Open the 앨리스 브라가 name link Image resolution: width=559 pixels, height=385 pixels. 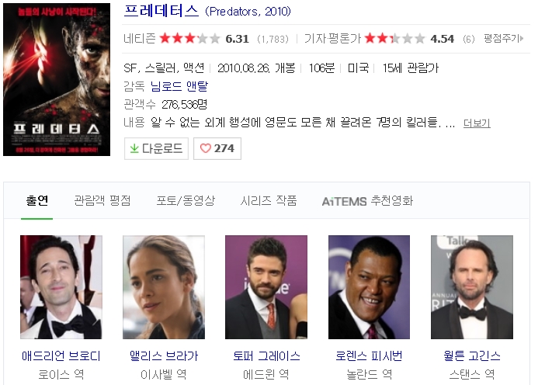[x=164, y=356]
